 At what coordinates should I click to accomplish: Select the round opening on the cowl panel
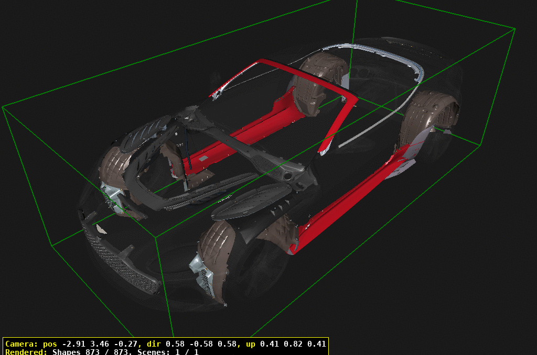288,176
